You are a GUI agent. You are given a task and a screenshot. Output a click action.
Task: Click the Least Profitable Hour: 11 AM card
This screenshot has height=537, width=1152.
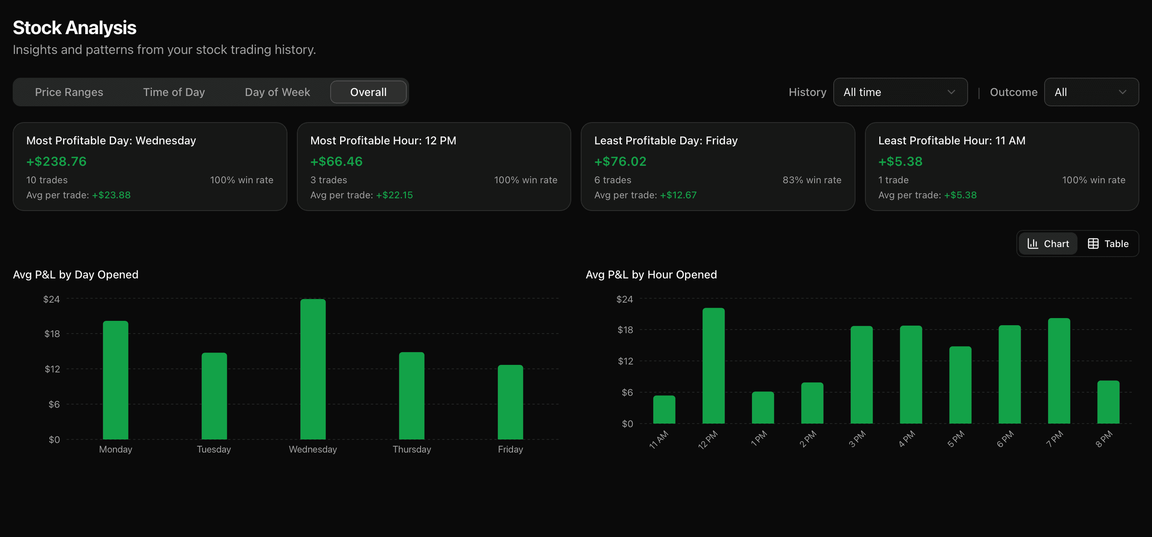(x=1002, y=167)
